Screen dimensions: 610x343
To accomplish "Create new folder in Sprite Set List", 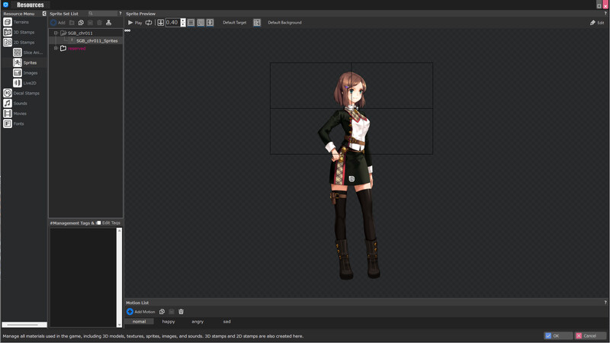I will click(72, 23).
